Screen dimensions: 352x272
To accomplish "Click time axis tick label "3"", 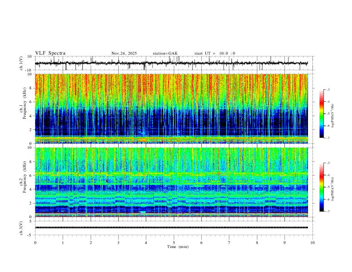I will pos(118,243).
